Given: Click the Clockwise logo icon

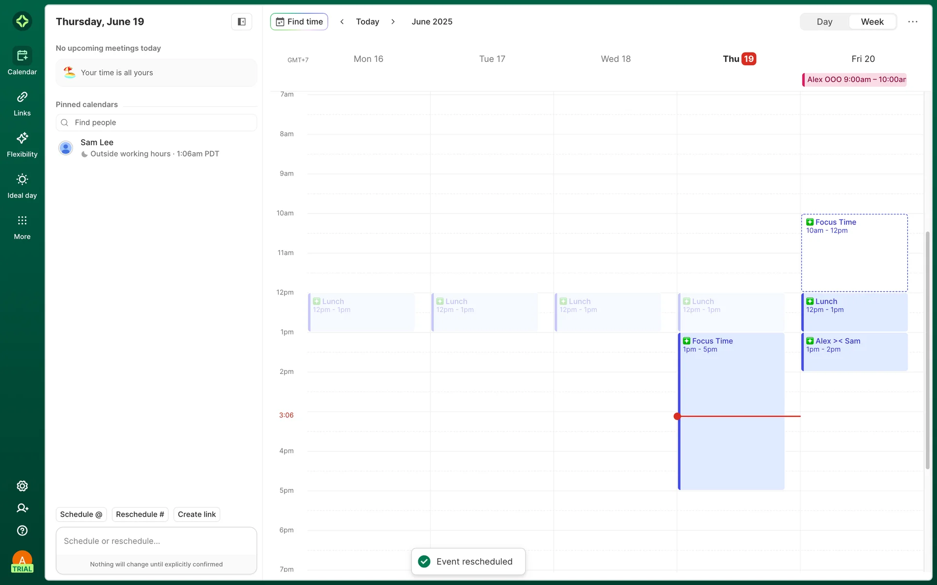Looking at the screenshot, I should pyautogui.click(x=22, y=21).
